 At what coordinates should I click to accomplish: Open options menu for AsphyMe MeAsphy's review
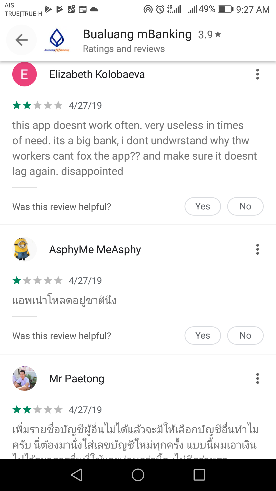257,249
